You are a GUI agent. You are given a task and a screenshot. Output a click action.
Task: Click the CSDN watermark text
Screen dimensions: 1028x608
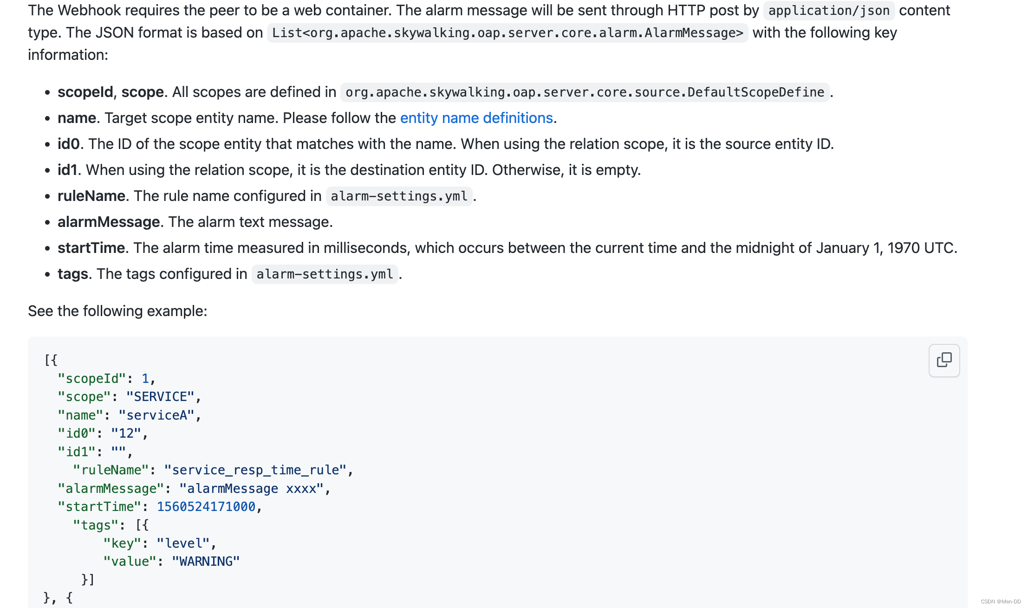(1001, 602)
